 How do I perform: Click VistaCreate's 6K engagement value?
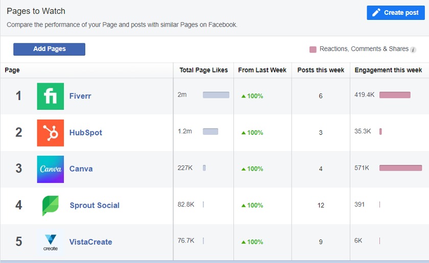358,241
